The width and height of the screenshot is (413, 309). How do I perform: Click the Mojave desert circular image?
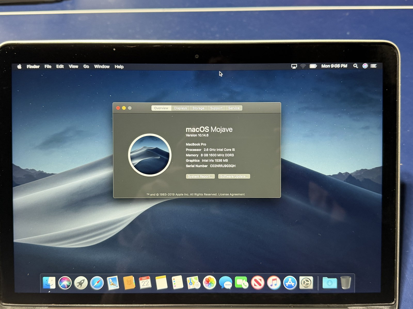tap(150, 155)
